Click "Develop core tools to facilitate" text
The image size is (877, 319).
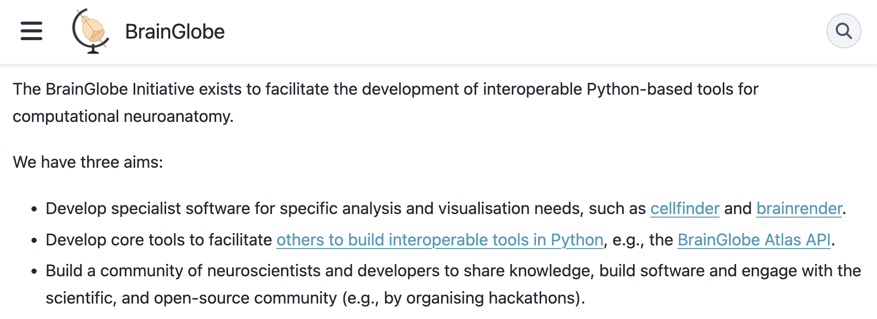click(x=158, y=240)
